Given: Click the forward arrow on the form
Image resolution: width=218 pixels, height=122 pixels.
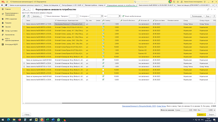Looking at the screenshot, I should pyautogui.click(x=28, y=9).
